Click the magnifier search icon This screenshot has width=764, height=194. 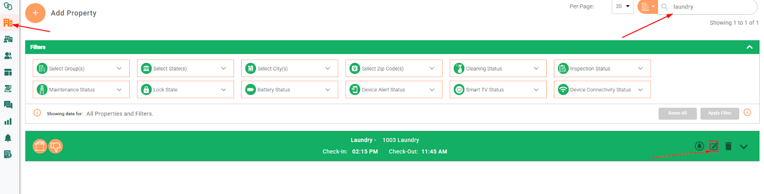click(x=665, y=7)
